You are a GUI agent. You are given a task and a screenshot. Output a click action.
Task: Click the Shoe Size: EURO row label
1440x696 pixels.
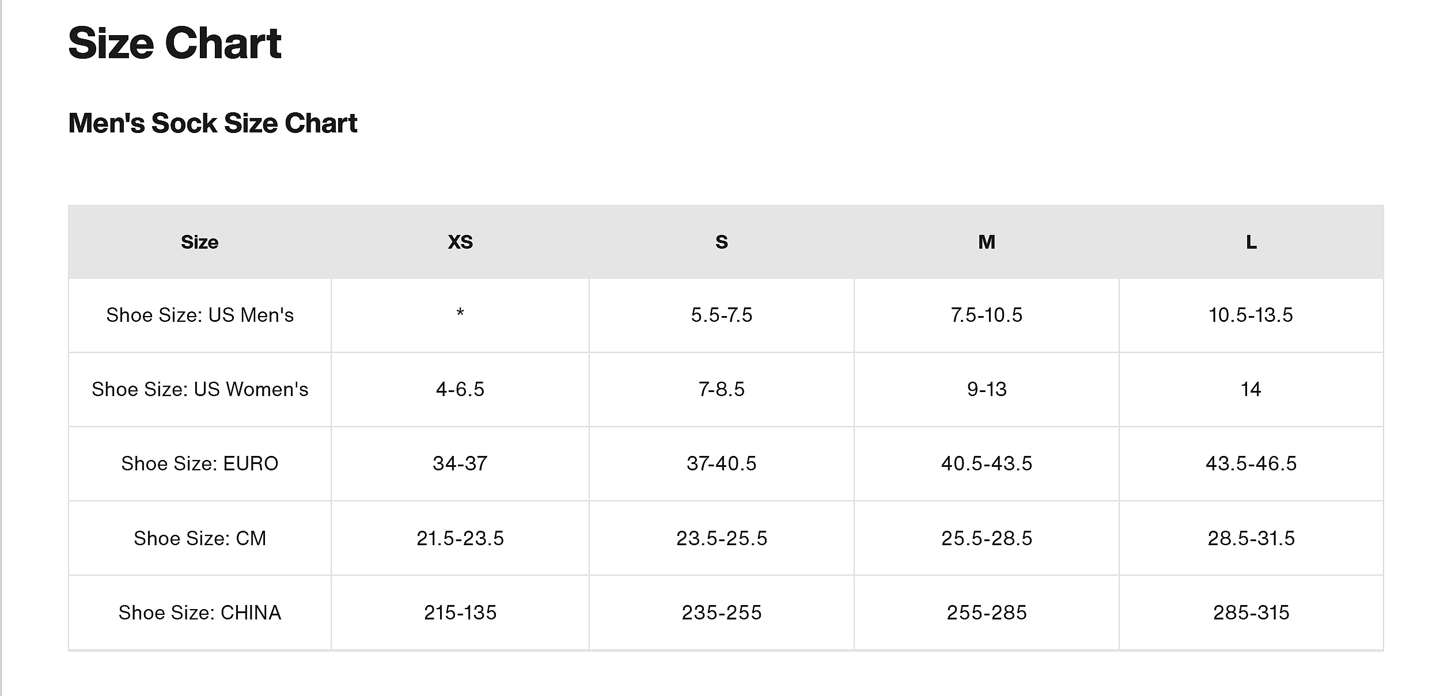199,464
